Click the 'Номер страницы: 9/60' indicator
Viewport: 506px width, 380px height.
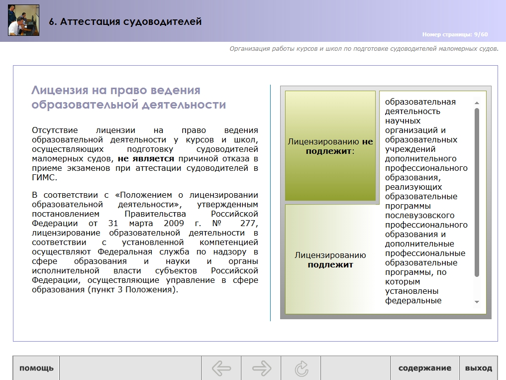click(455, 34)
